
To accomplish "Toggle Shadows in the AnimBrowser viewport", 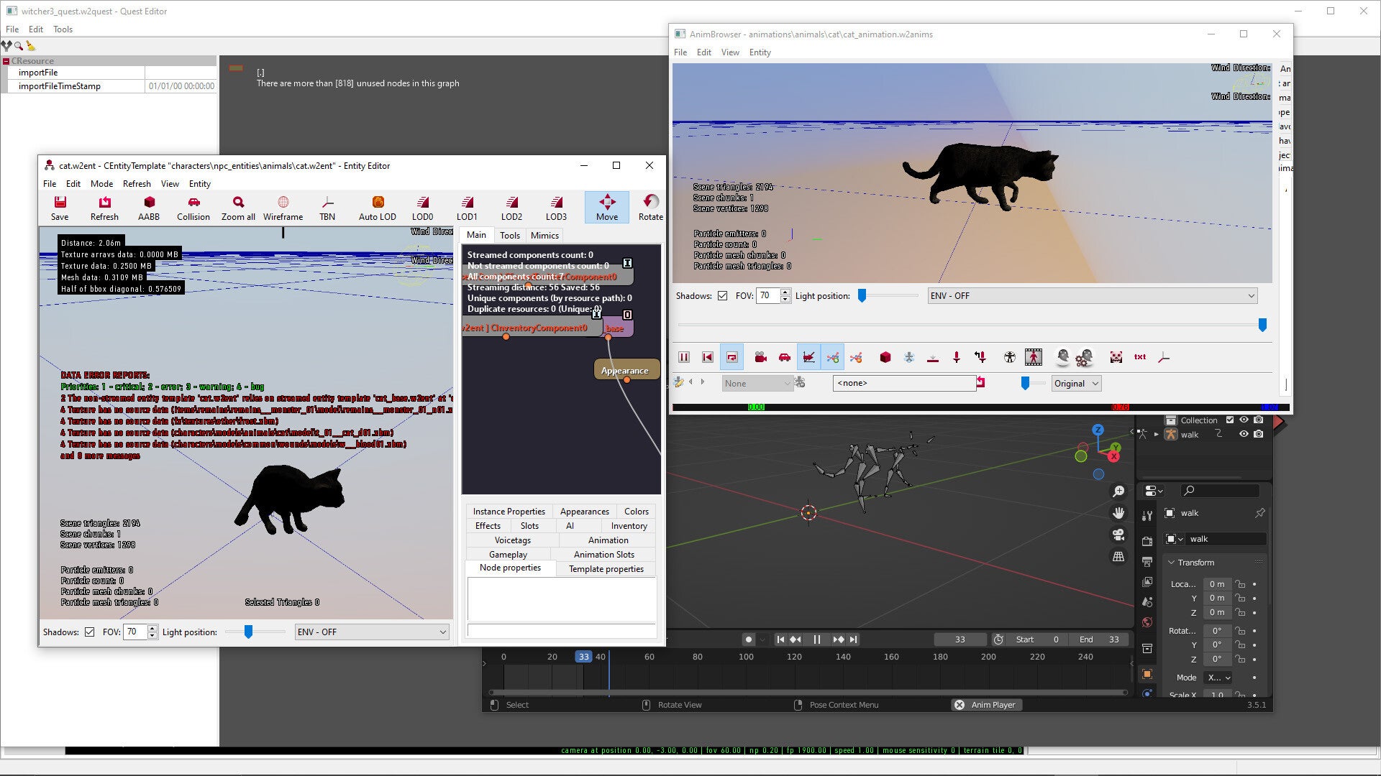I will [722, 295].
